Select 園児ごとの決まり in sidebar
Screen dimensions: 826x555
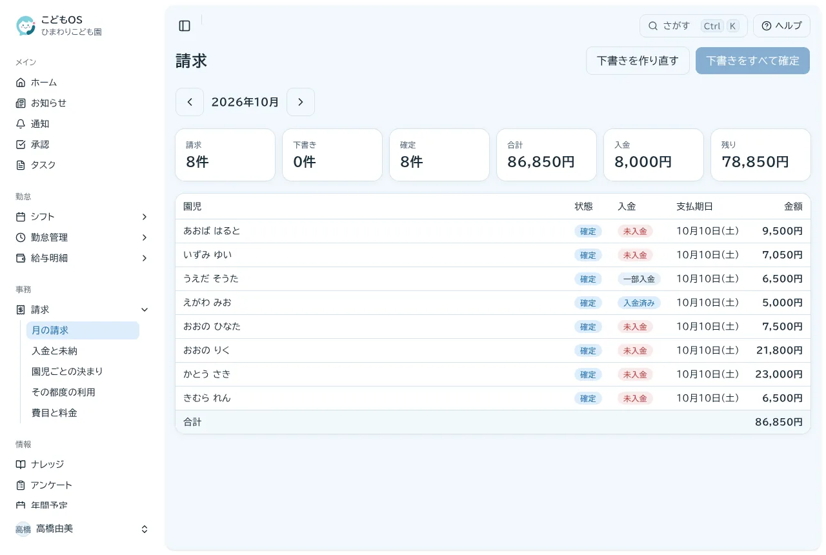tap(83, 372)
